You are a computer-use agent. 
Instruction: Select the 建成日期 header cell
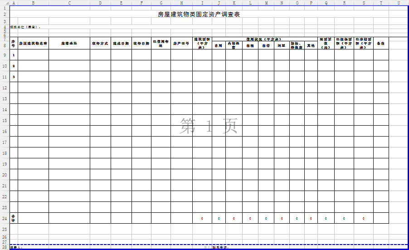coord(121,43)
